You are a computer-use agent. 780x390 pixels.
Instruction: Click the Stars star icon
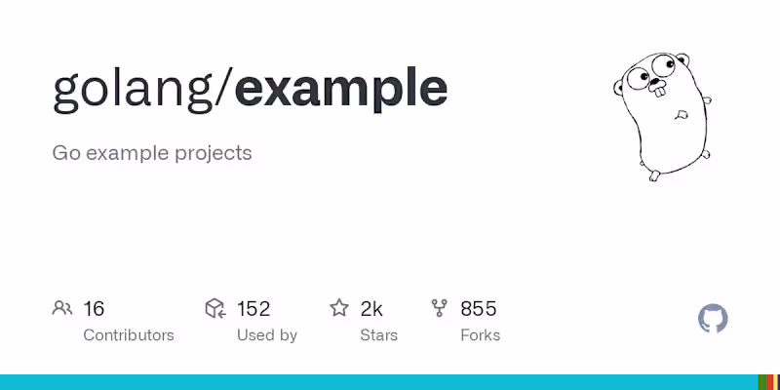(339, 309)
